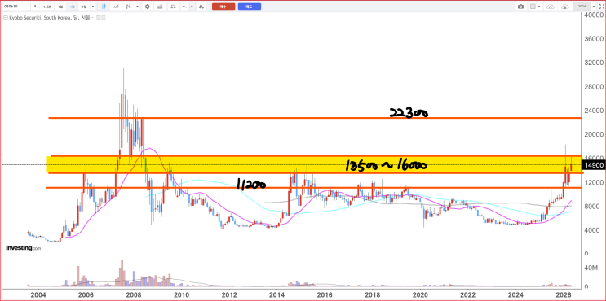
Task: Click the gray button left of fullscreen
Action: click(582, 7)
